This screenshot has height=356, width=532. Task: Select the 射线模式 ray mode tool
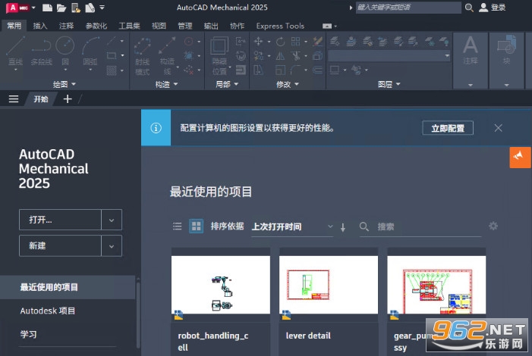click(142, 56)
